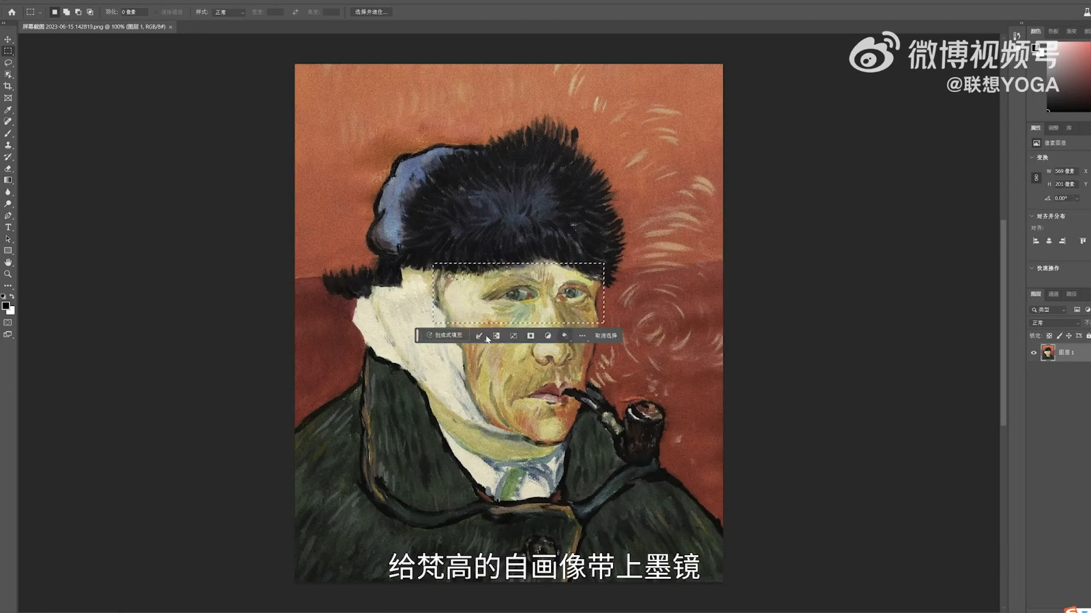This screenshot has width=1091, height=613.
Task: Toggle lock position in Layers panel
Action: (x=1068, y=336)
